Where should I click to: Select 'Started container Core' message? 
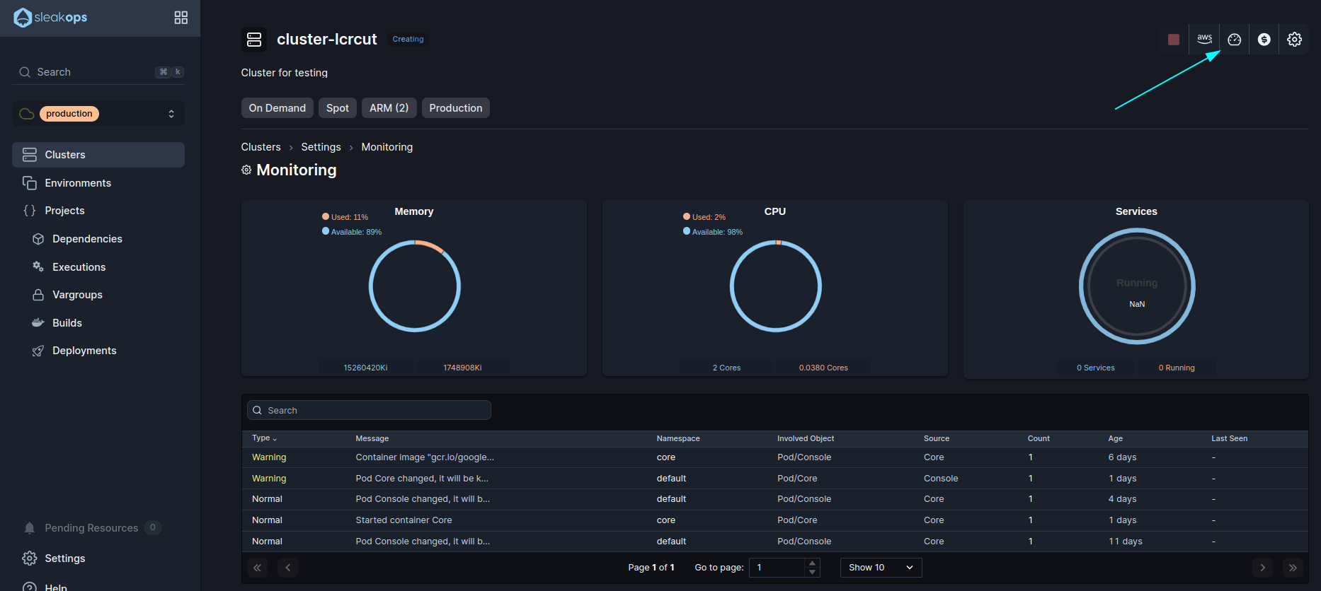click(x=404, y=520)
